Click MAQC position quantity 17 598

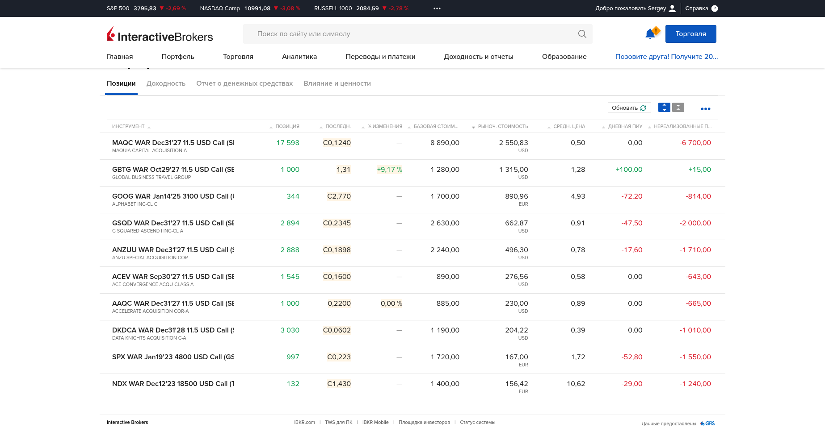pos(288,143)
